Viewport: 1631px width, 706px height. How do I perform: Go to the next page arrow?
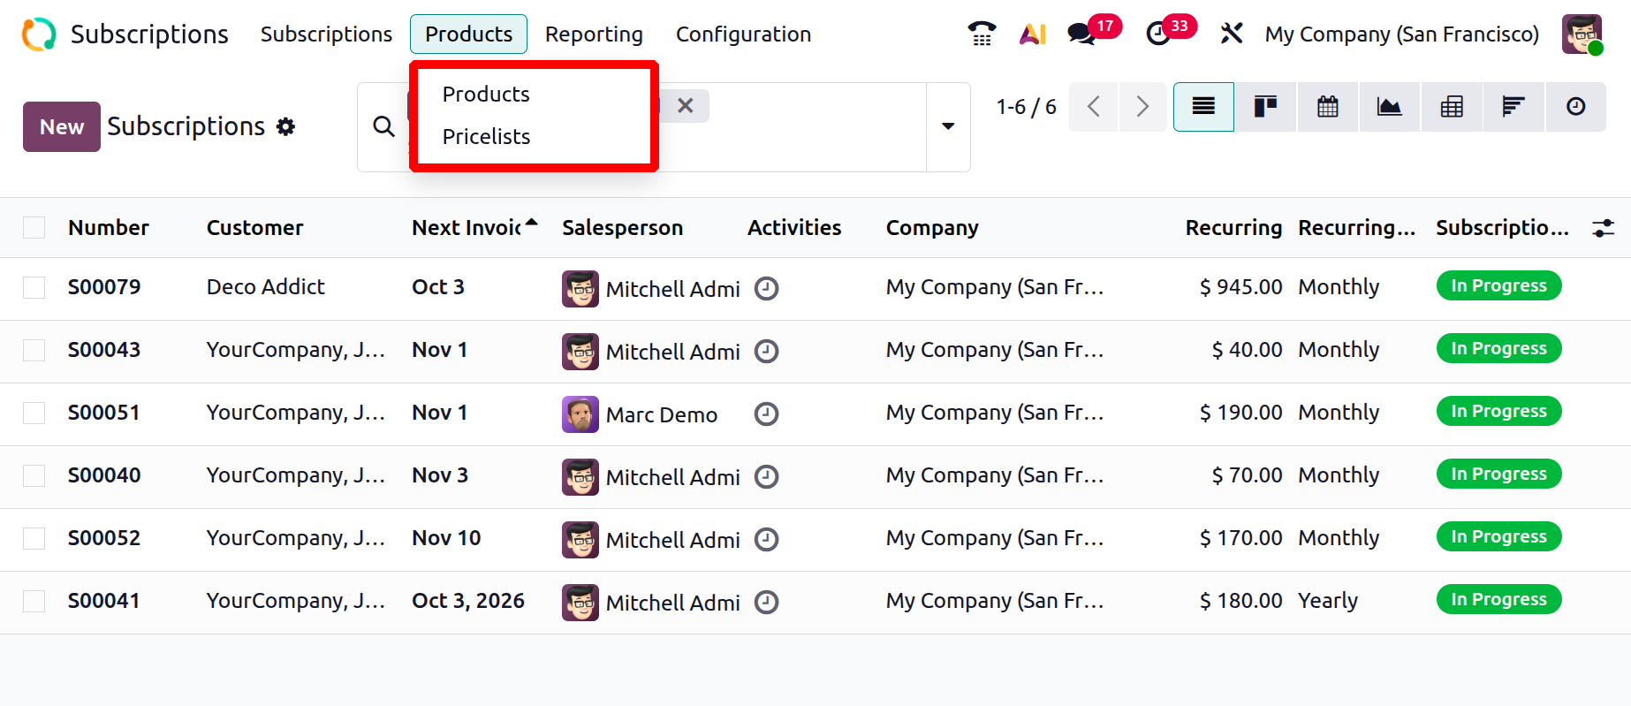[1142, 107]
